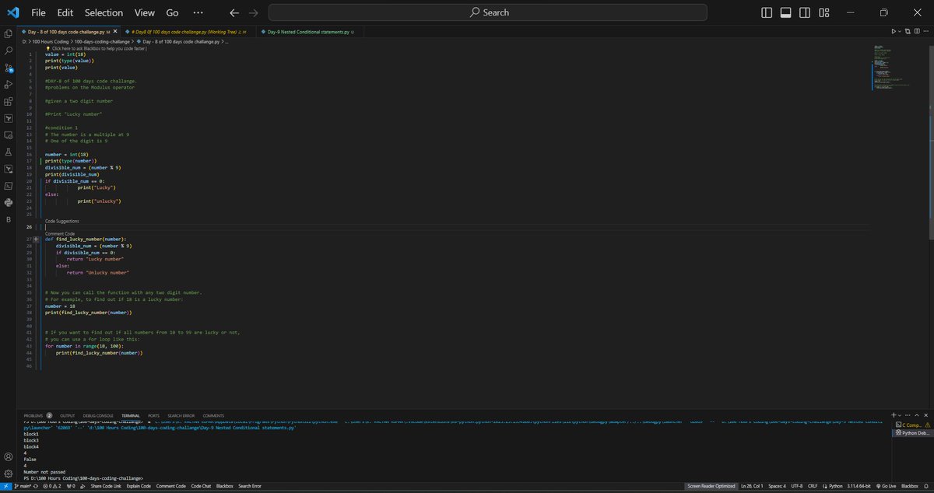Switch to the DEBUG CONSOLE tab

coord(98,415)
